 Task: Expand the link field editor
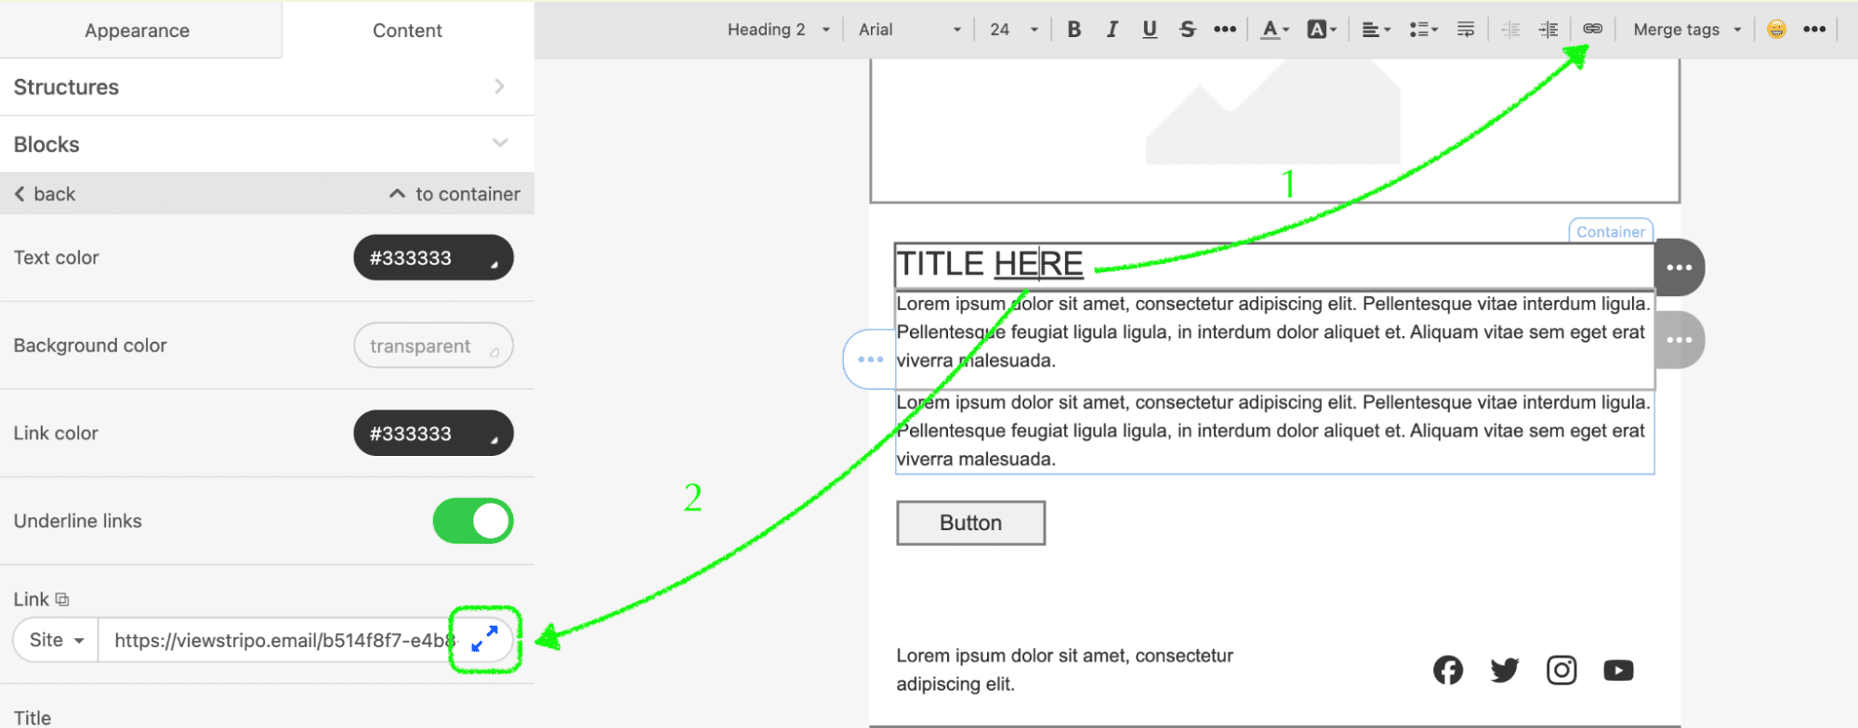pyautogui.click(x=484, y=639)
